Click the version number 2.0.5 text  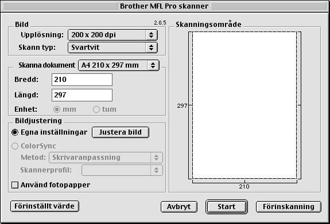coord(160,23)
